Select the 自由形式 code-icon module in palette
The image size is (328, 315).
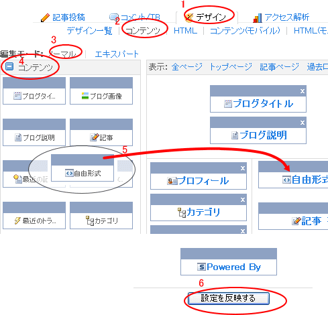point(83,168)
